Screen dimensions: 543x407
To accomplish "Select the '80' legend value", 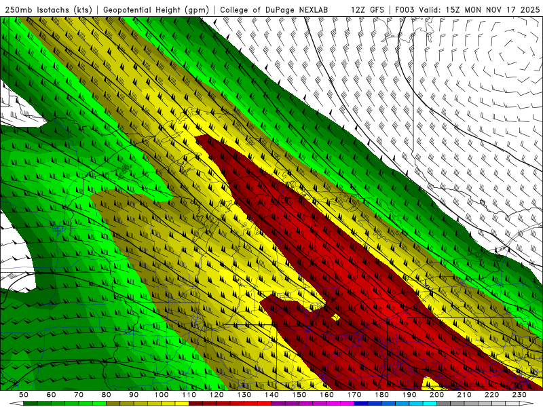I will [107, 395].
